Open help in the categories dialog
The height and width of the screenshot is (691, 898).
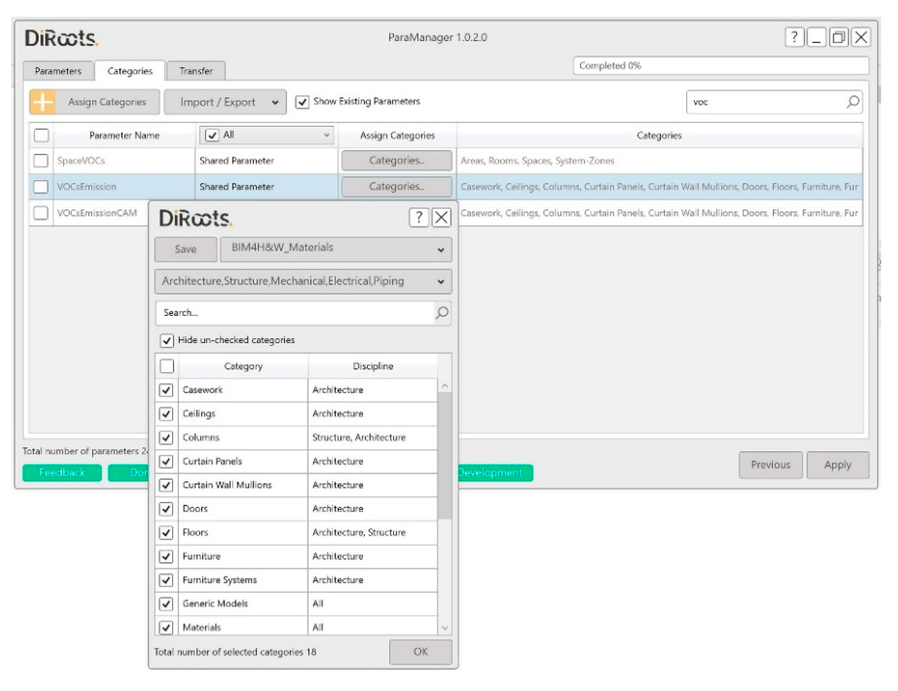[x=419, y=217]
